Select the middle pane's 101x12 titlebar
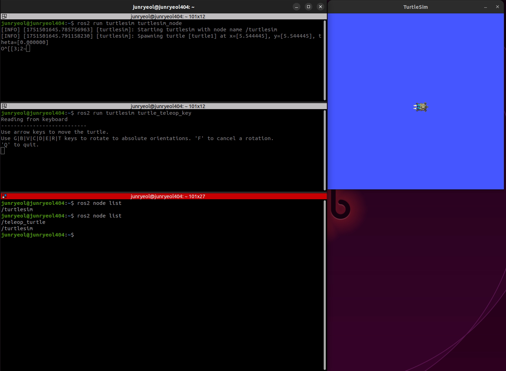506x371 pixels. (x=164, y=106)
